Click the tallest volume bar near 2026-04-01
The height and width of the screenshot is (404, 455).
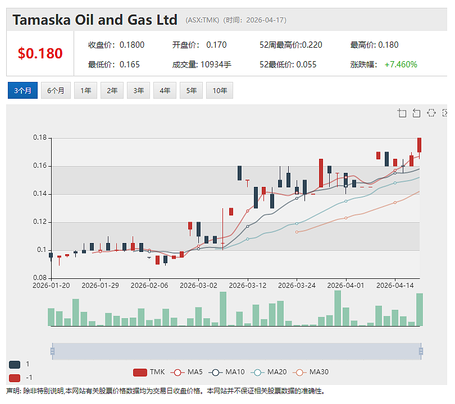pos(338,308)
